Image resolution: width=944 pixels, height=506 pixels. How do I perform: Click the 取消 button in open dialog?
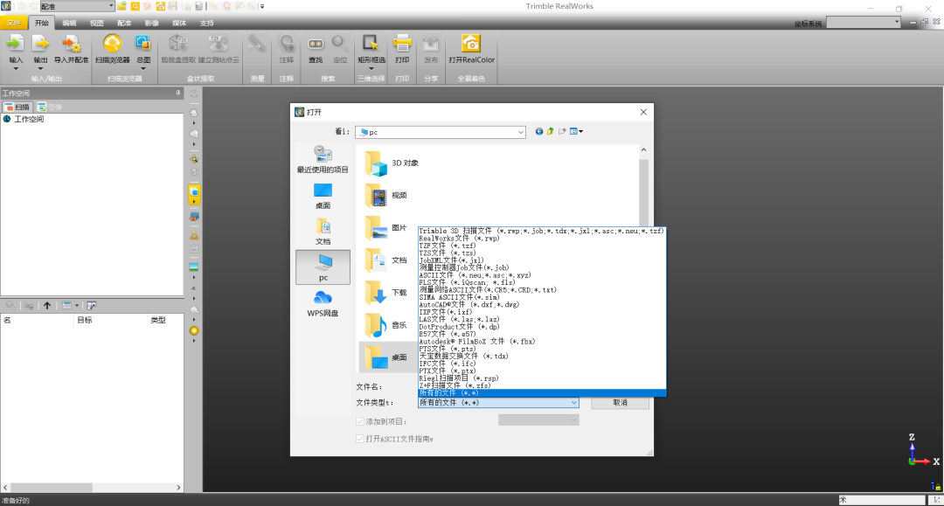tap(620, 403)
